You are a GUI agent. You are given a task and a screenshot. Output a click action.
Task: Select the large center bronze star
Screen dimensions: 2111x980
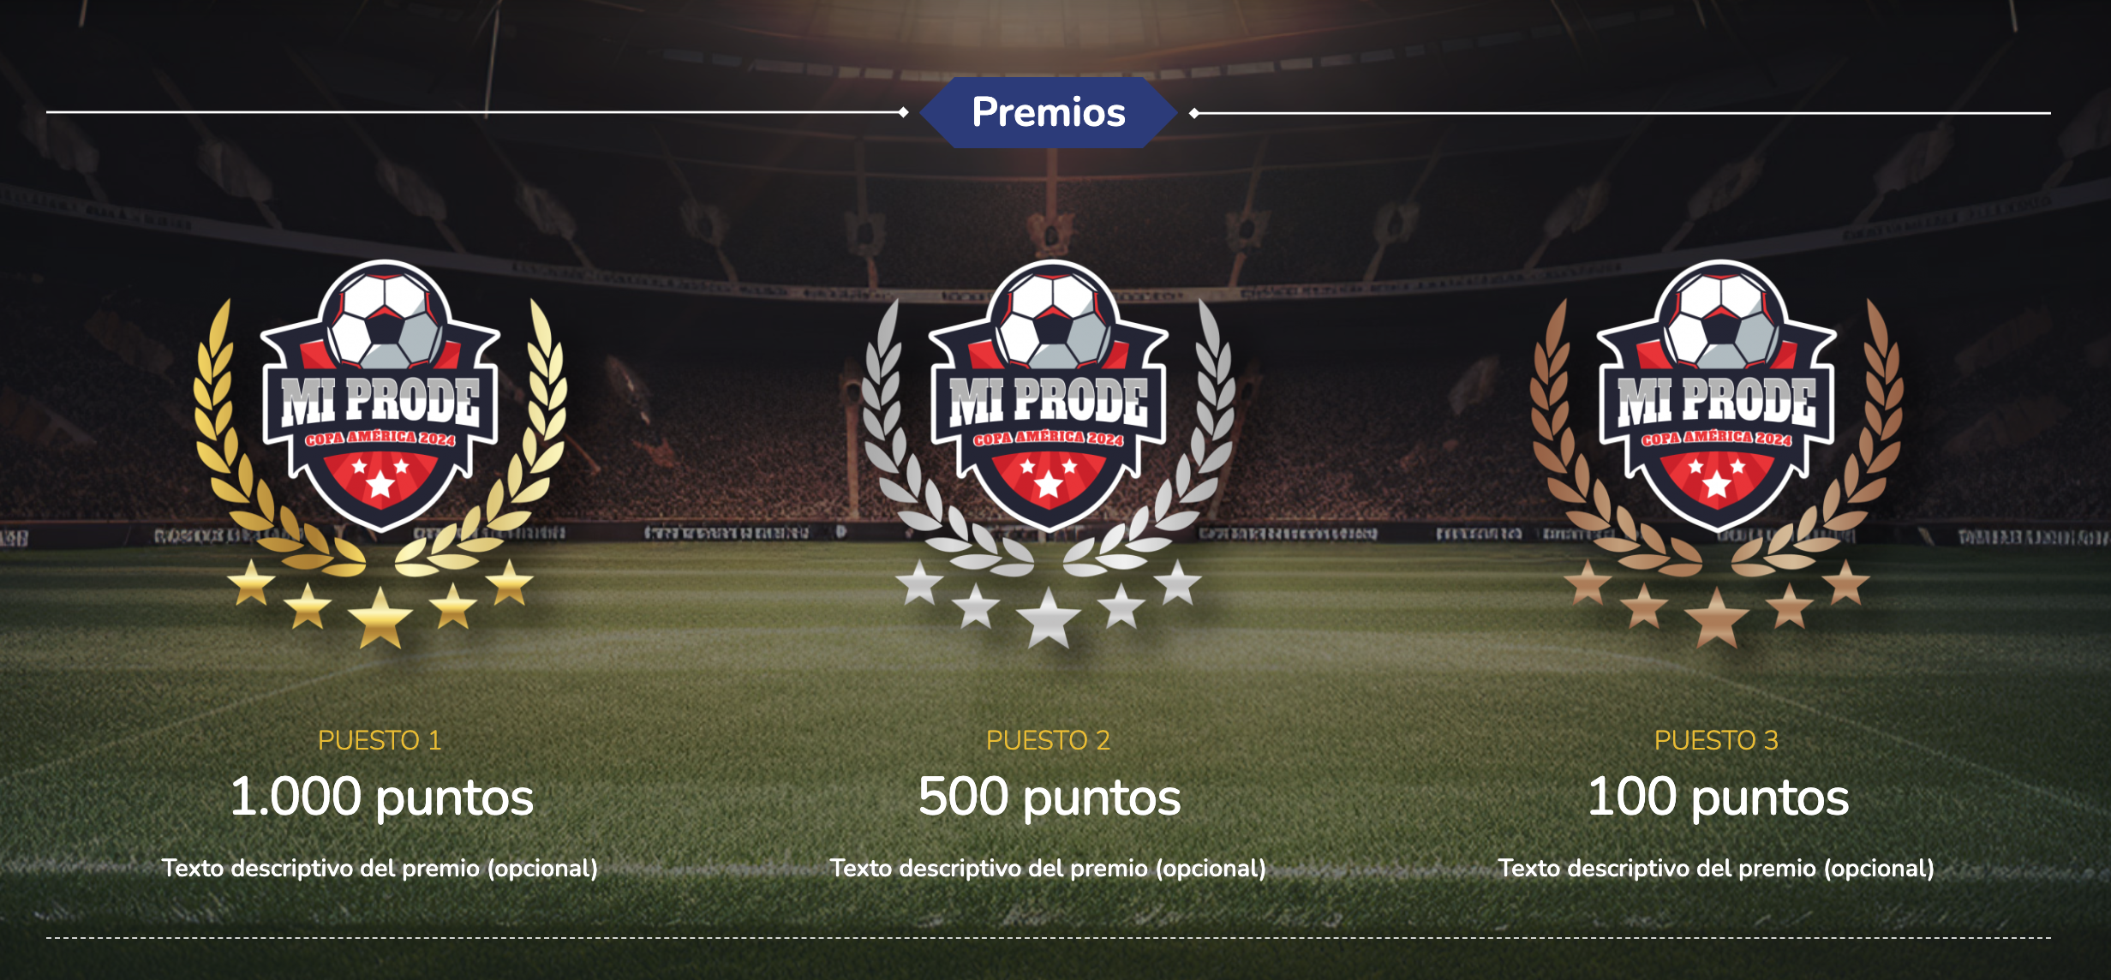click(x=1717, y=617)
